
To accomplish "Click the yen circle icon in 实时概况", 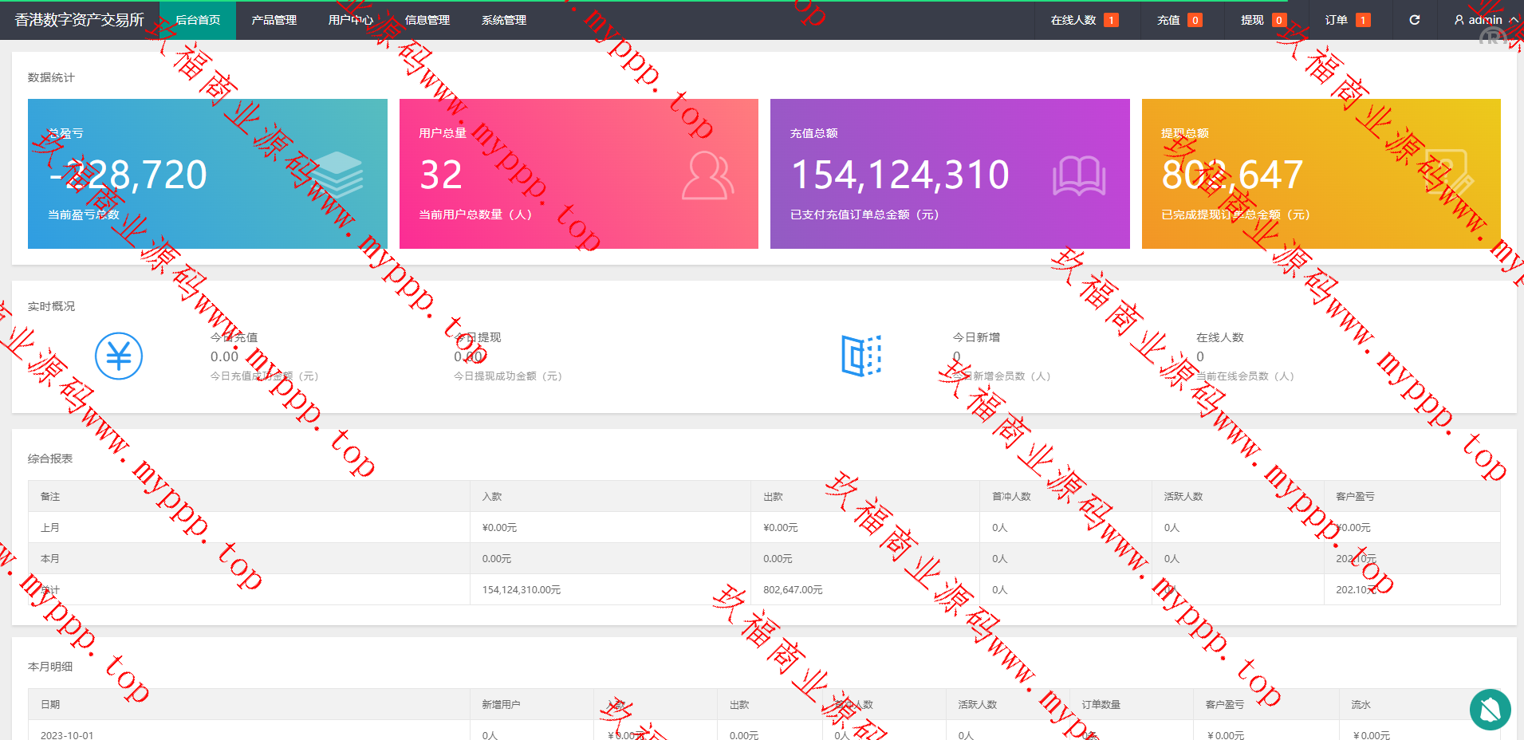I will pyautogui.click(x=119, y=356).
